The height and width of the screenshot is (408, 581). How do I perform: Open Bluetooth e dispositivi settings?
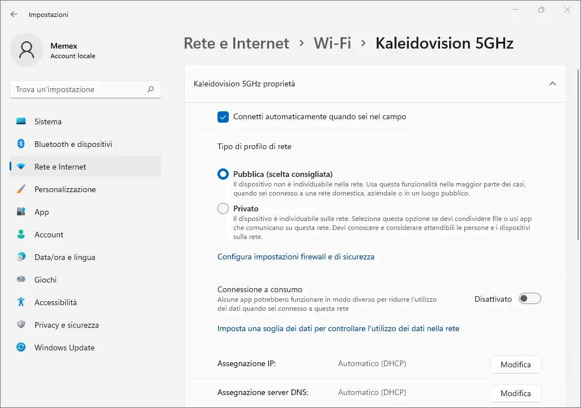pyautogui.click(x=86, y=144)
